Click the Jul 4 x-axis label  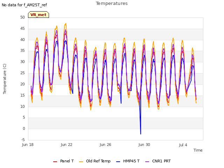pos(183,145)
